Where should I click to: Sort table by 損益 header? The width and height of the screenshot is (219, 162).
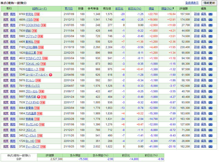[x=151, y=9]
